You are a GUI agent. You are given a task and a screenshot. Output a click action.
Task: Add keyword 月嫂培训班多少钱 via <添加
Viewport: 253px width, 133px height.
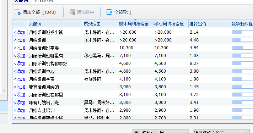(x=20, y=32)
